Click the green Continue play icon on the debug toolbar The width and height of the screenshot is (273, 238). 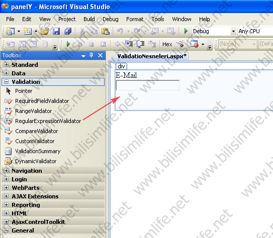(68, 44)
